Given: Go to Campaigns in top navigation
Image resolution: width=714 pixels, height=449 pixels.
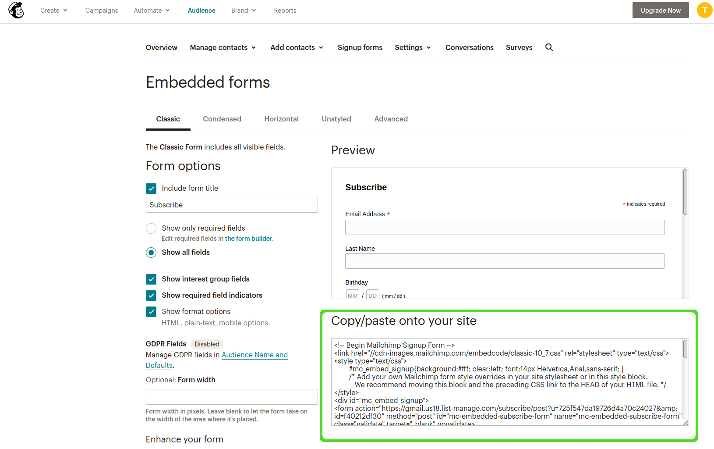Looking at the screenshot, I should click(102, 11).
